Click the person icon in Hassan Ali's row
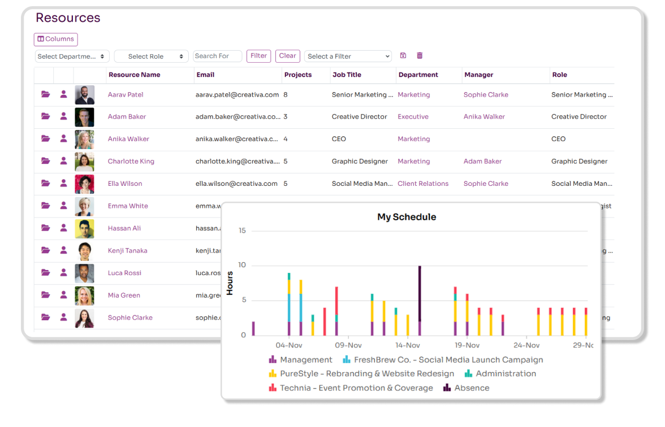 63,228
